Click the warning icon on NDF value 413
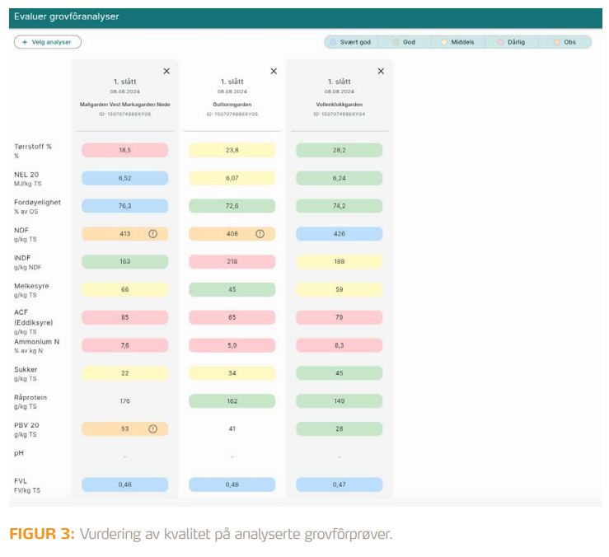This screenshot has height=557, width=609. (x=153, y=234)
